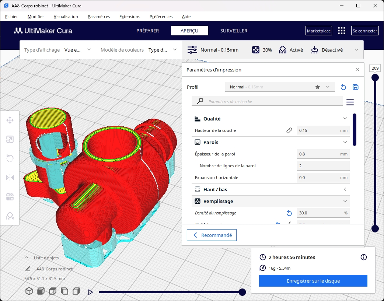Click the print info circle icon
Viewport: 384px width, 301px height.
click(363, 257)
